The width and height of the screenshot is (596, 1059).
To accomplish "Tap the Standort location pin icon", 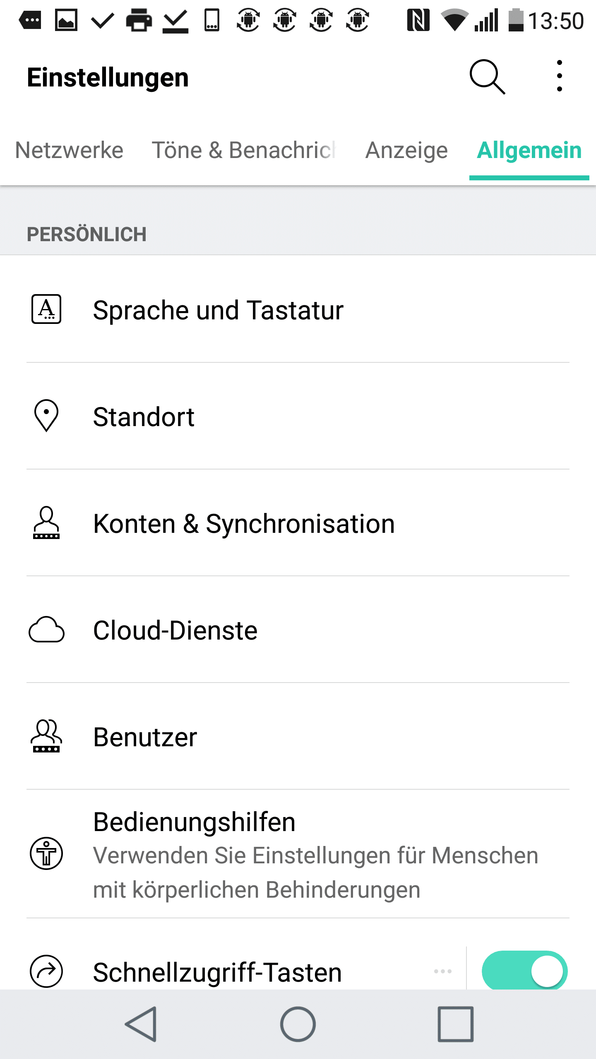I will [46, 415].
